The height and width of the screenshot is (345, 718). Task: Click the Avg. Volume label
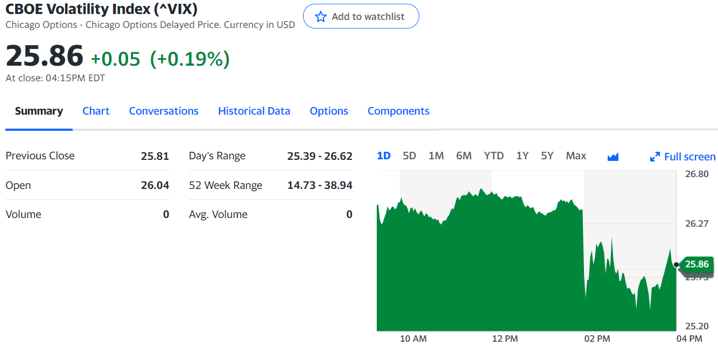tap(218, 214)
